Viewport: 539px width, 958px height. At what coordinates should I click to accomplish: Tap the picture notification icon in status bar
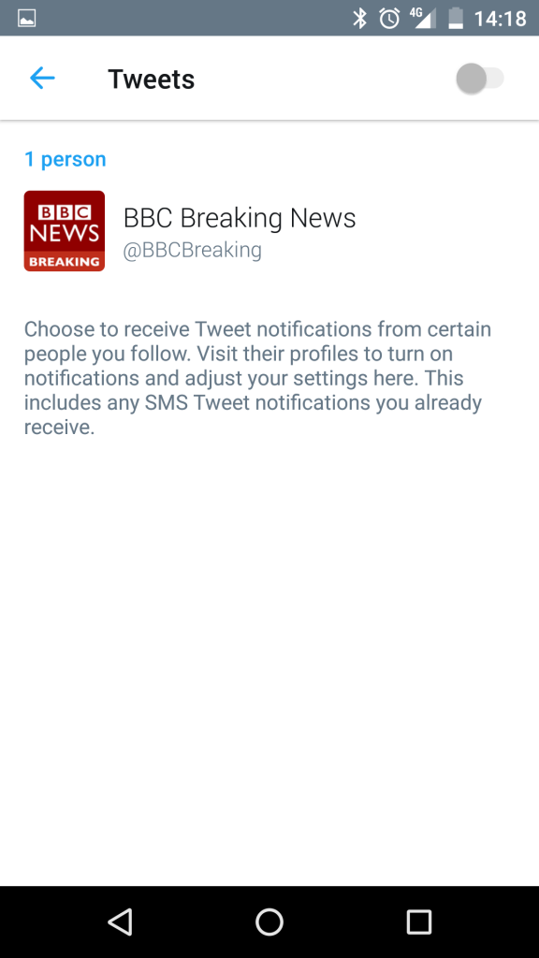pos(26,19)
